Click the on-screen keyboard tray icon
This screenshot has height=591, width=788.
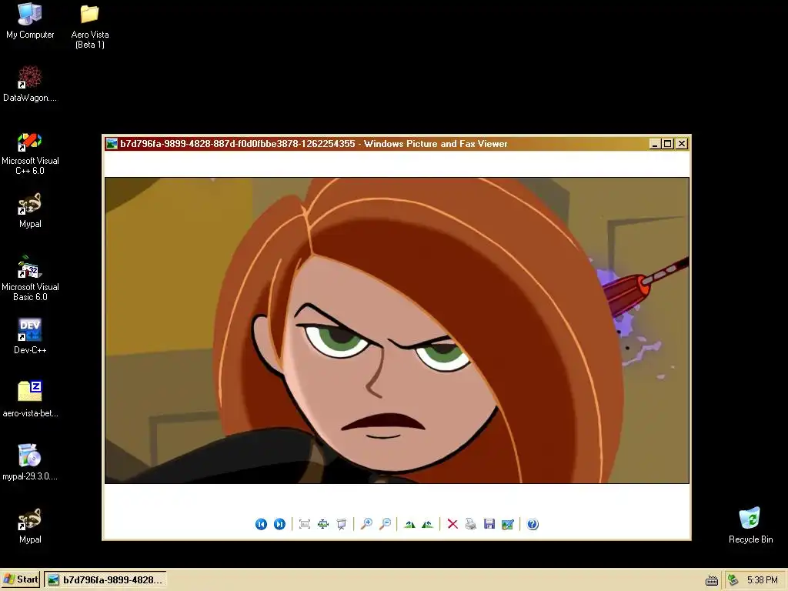pyautogui.click(x=712, y=580)
